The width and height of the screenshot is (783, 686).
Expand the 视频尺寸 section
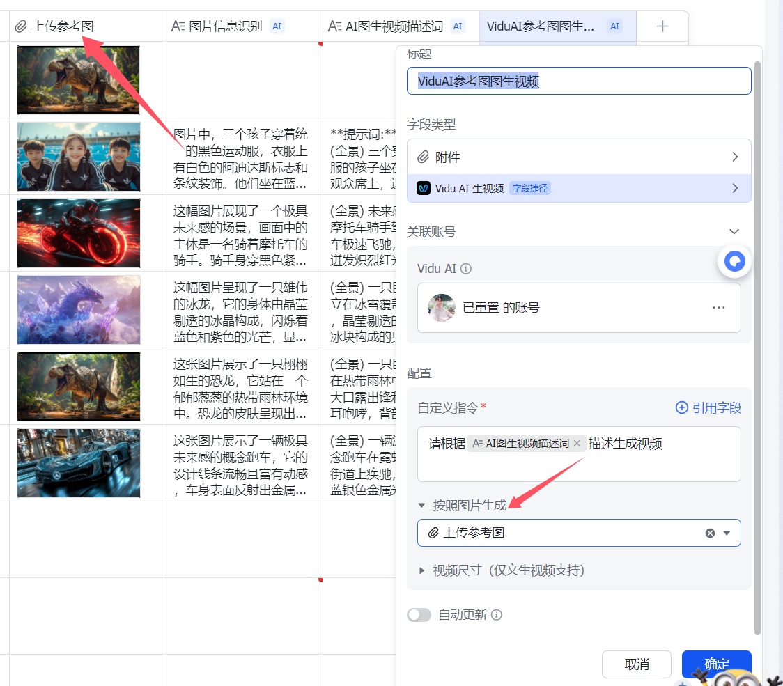(x=422, y=570)
